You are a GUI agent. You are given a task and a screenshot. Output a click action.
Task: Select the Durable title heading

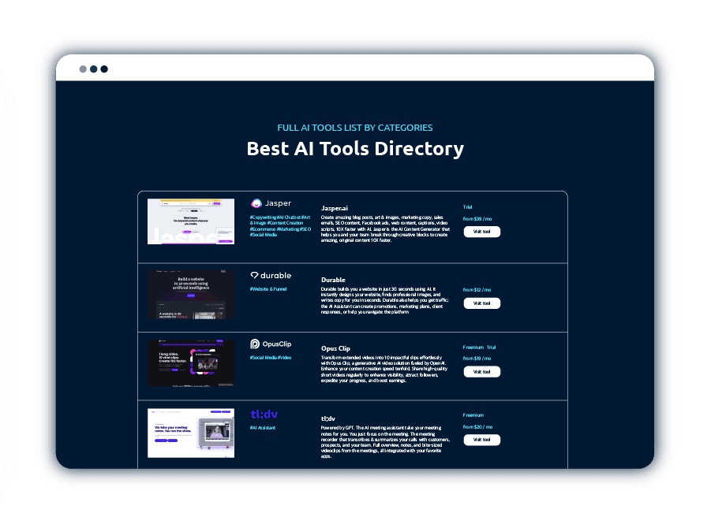click(x=333, y=280)
